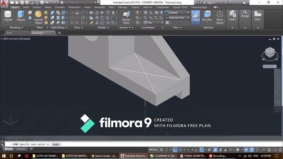Expand the Modify panel
The width and height of the screenshot is (283, 159).
coord(103,27)
